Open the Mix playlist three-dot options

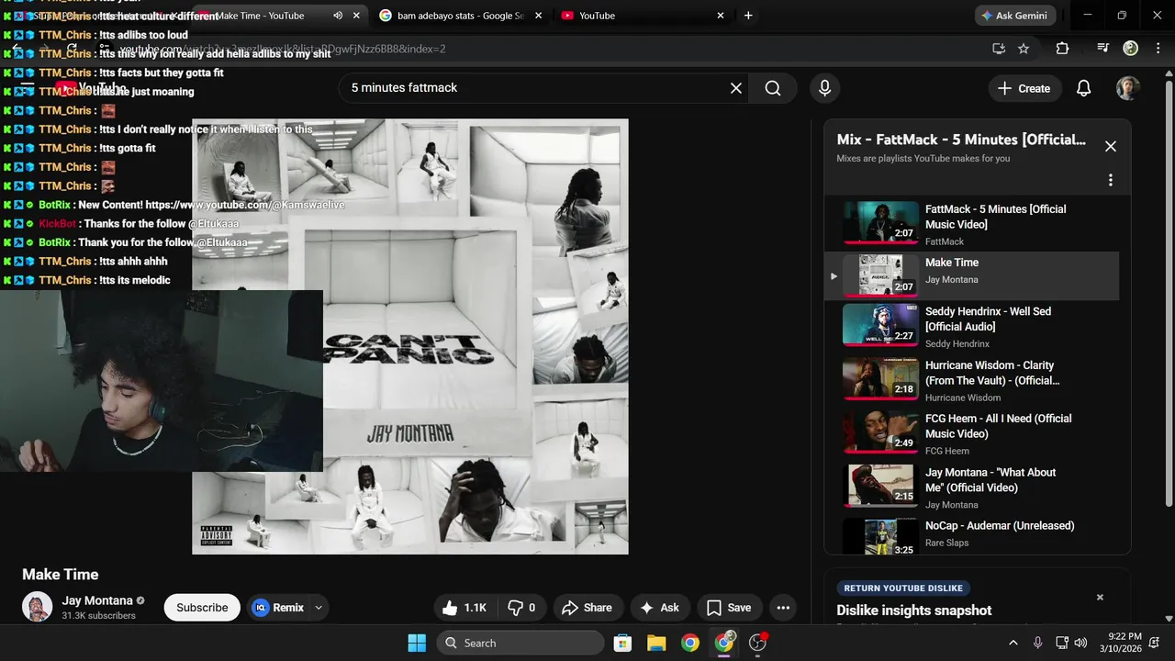[x=1110, y=180]
